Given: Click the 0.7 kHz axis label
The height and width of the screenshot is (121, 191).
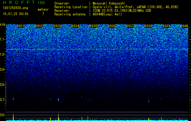Looking at the screenshot, I should point(2,100).
